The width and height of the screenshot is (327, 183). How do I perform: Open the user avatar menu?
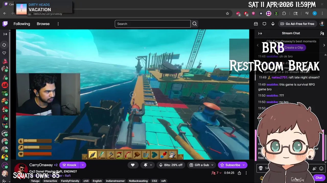[322, 24]
